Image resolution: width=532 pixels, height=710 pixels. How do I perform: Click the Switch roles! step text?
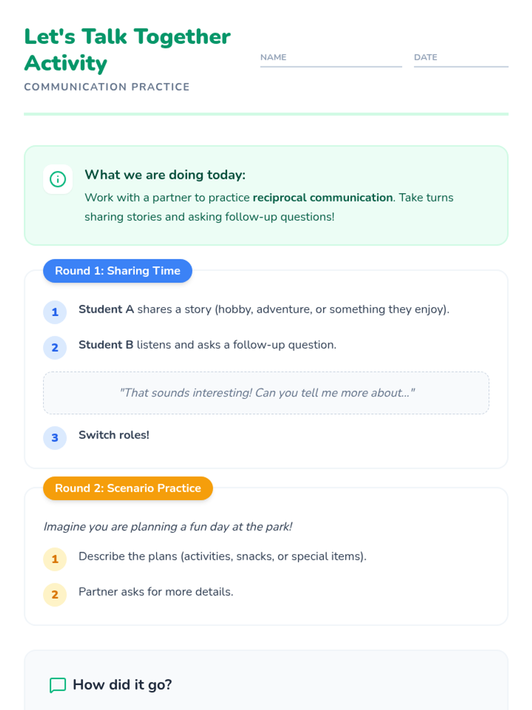[114, 435]
